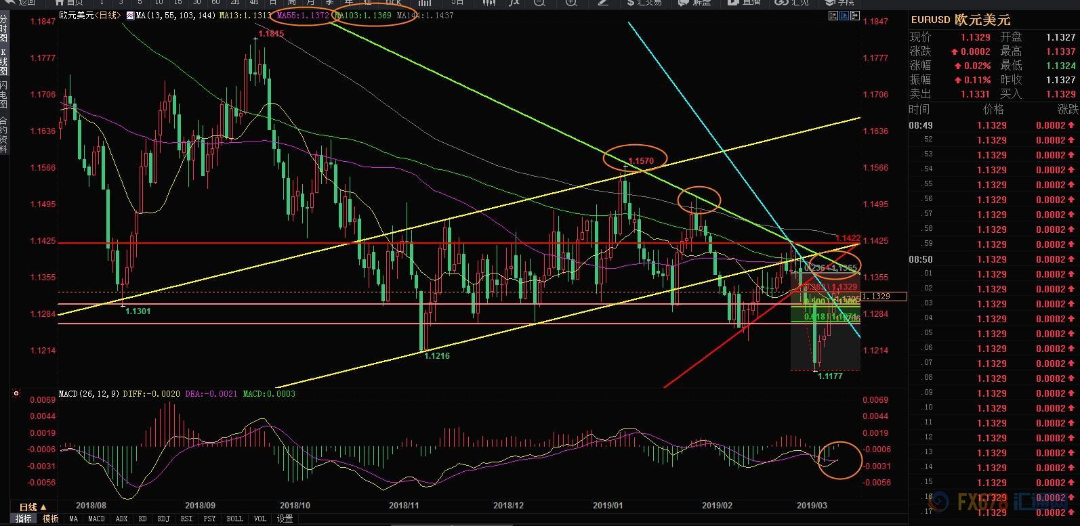Click the 2019/01 date axis label
The width and height of the screenshot is (1080, 526).
coord(608,505)
